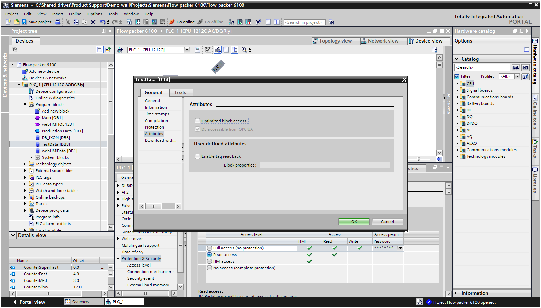Open the catalog Profile <All> dropdown
Image resolution: width=541 pixels, height=308 pixels.
point(517,76)
